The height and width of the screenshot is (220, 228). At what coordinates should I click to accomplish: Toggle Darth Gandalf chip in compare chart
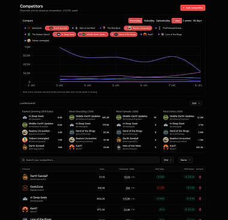coord(57,28)
